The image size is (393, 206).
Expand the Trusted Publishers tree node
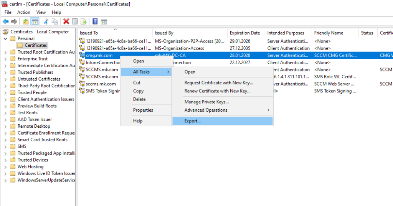point(5,72)
